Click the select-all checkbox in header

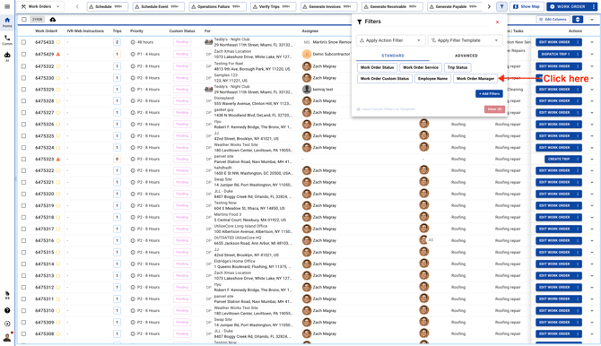tap(24, 19)
